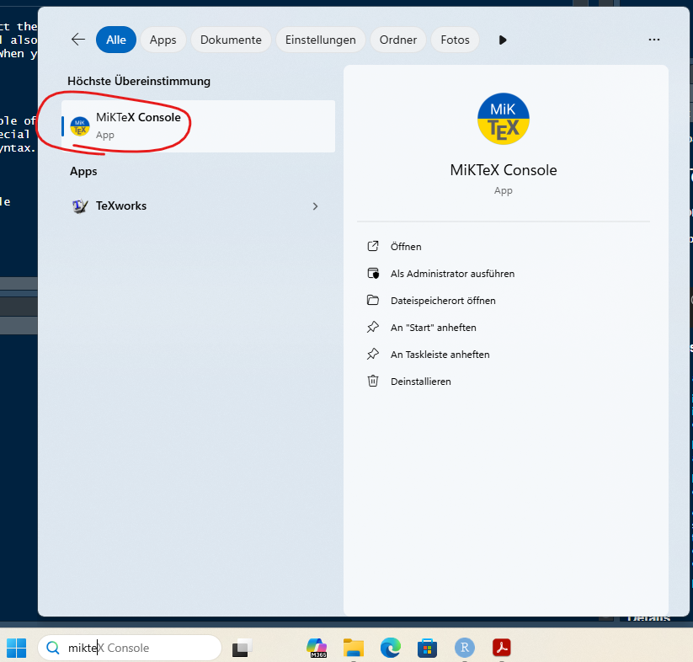
Task: Open the three-dot more options menu
Action: coord(653,40)
